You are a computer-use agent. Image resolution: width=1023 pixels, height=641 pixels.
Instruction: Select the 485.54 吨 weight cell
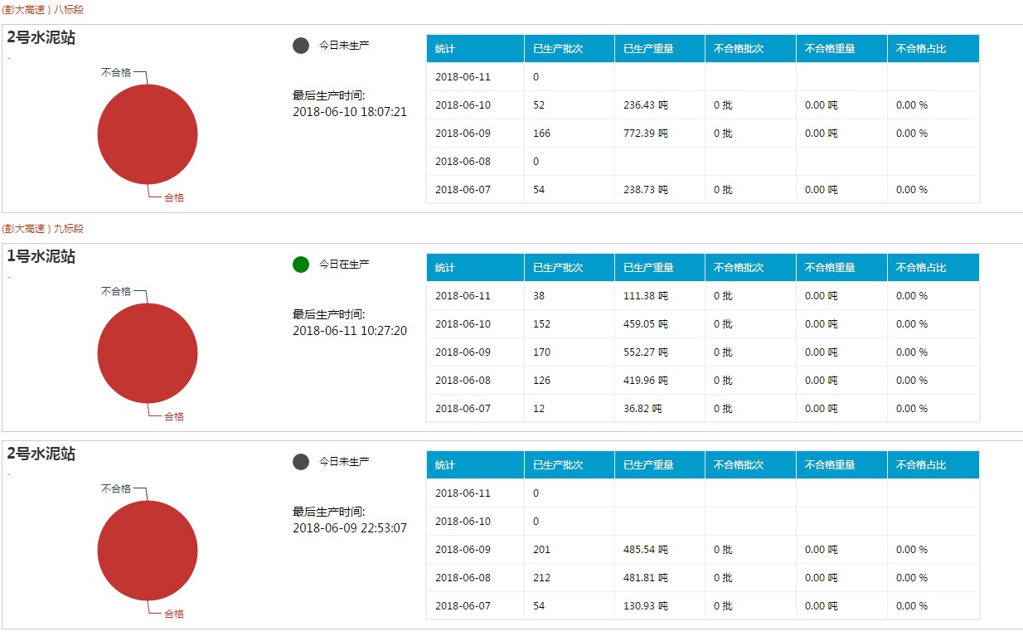(x=645, y=550)
